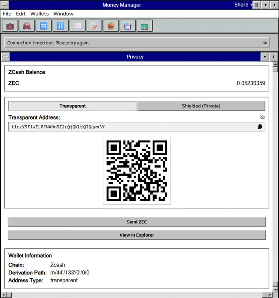Click the Share link icon in title bar
This screenshot has width=279, height=298.
pos(257,5)
